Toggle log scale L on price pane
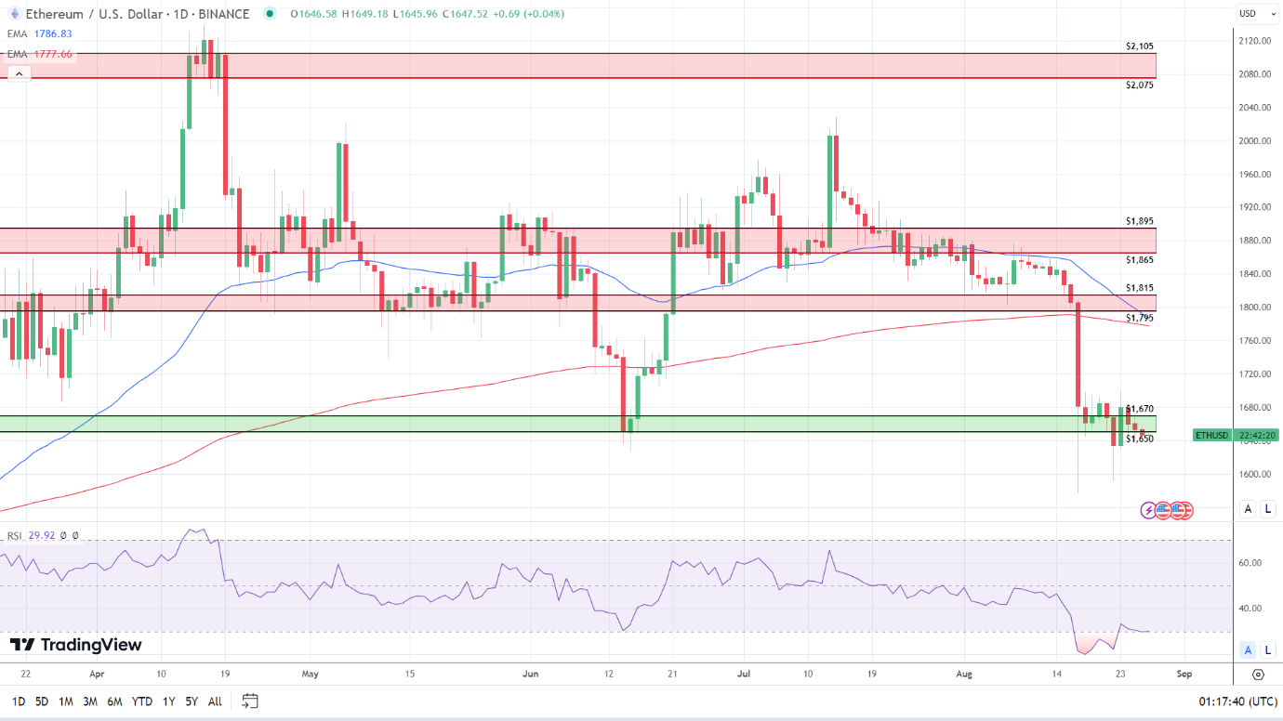Screen dimensions: 1283x721 [1268, 508]
